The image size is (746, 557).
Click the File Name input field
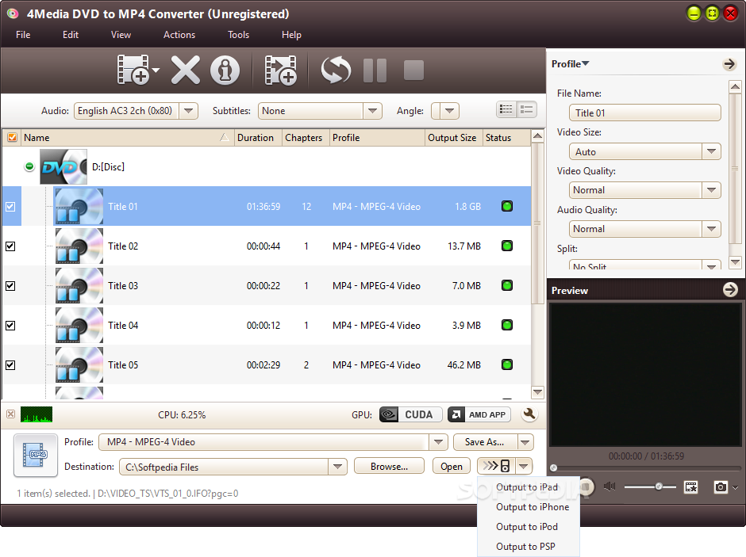pos(644,113)
